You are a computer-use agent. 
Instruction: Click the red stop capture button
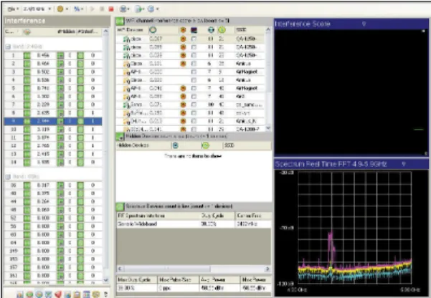click(x=111, y=9)
